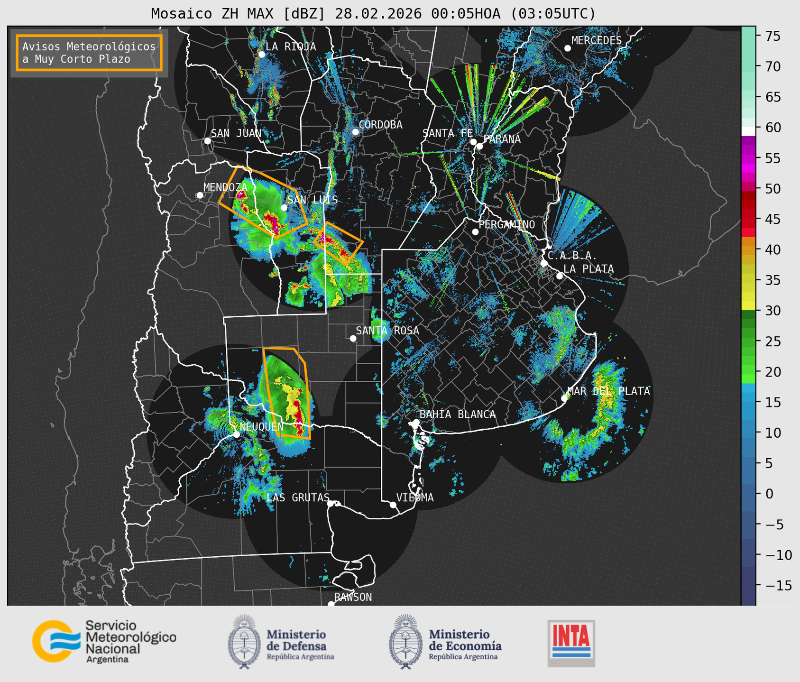The image size is (800, 682).
Task: Click the CORDOBA label text
Action: pos(380,125)
